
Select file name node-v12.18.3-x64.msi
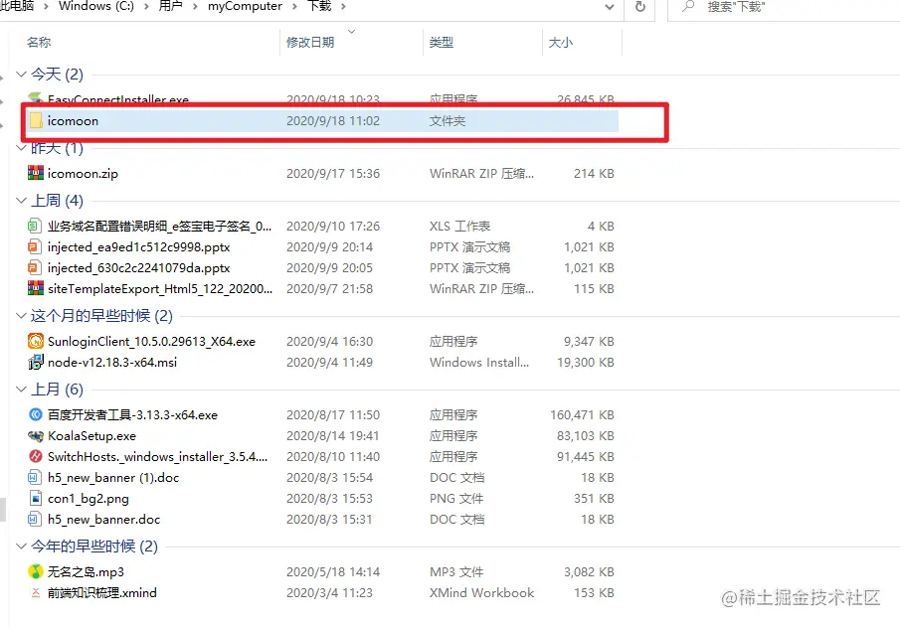tap(112, 362)
